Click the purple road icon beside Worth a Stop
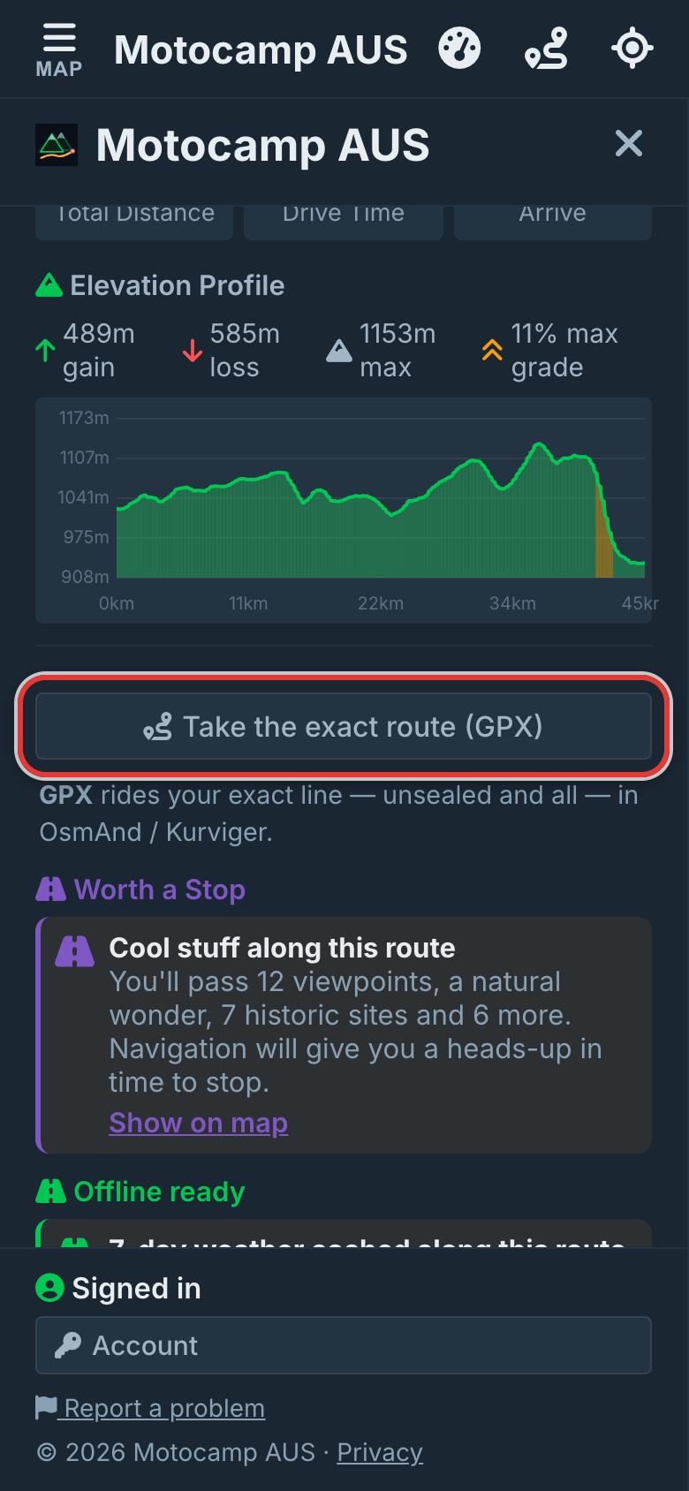Image resolution: width=689 pixels, height=1491 pixels. coord(50,889)
